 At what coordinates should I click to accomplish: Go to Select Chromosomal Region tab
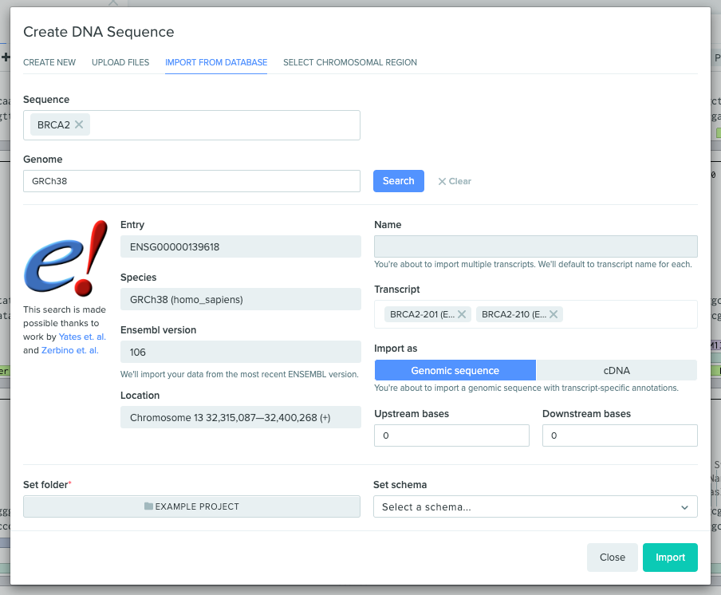(x=349, y=62)
